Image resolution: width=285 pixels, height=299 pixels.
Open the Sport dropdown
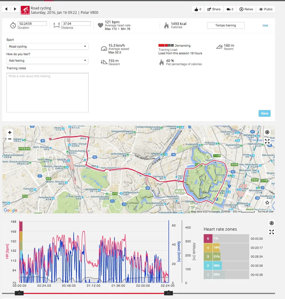tap(48, 46)
